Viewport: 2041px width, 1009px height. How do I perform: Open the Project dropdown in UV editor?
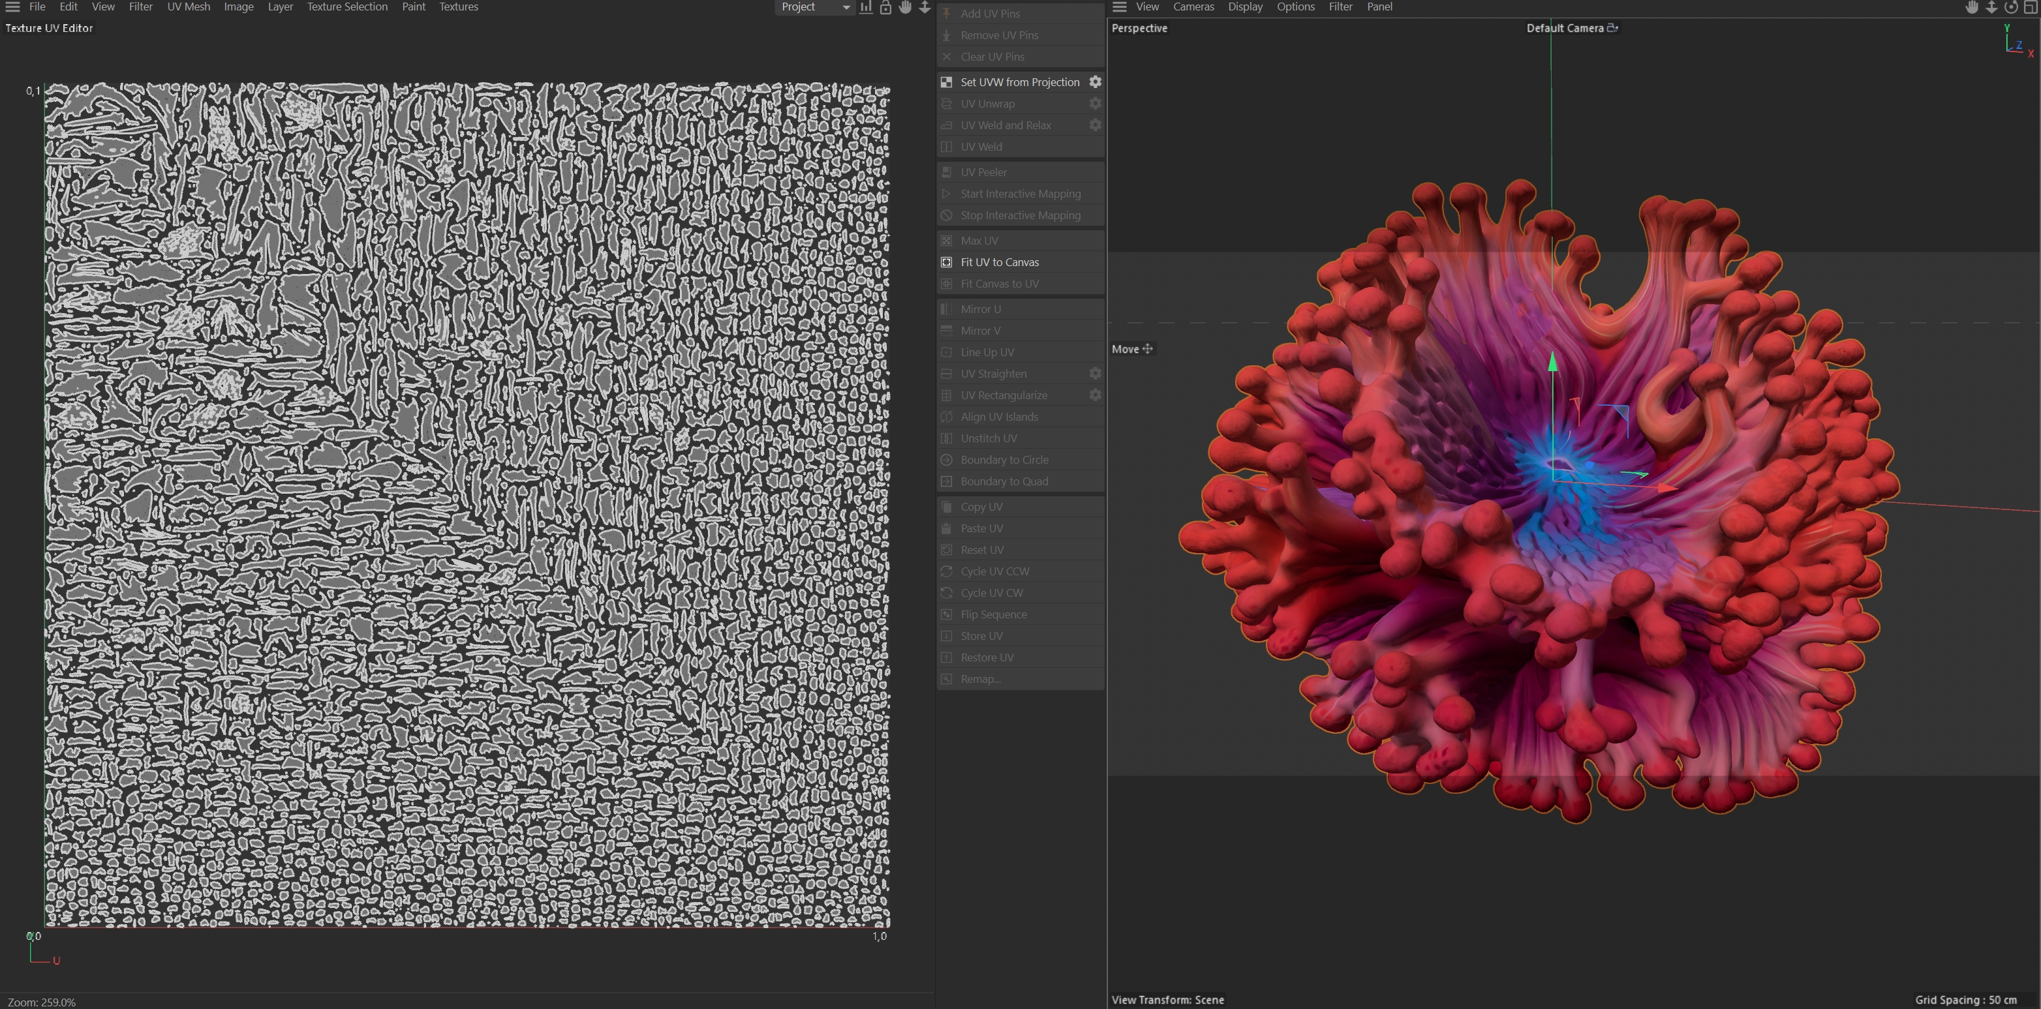[814, 7]
